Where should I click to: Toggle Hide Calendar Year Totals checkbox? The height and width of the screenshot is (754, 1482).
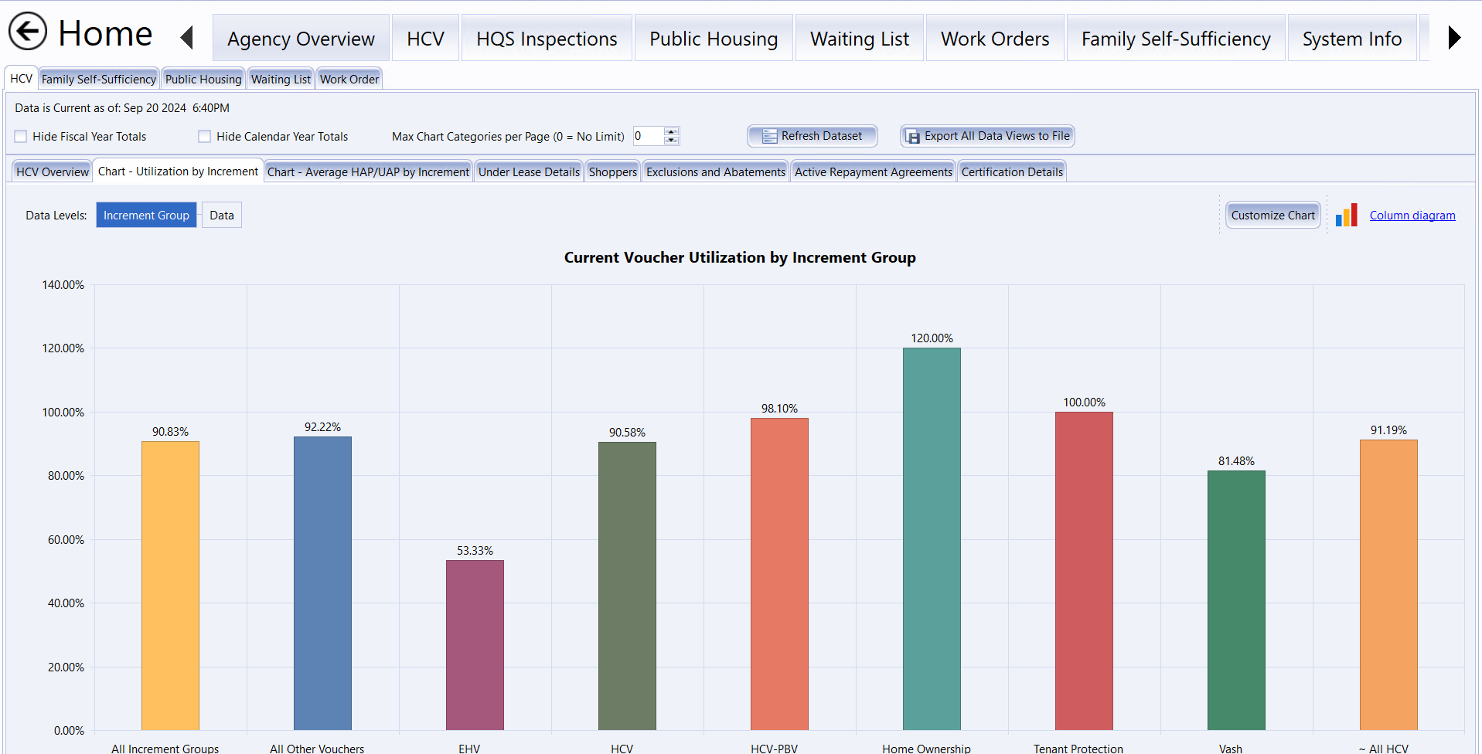coord(205,137)
